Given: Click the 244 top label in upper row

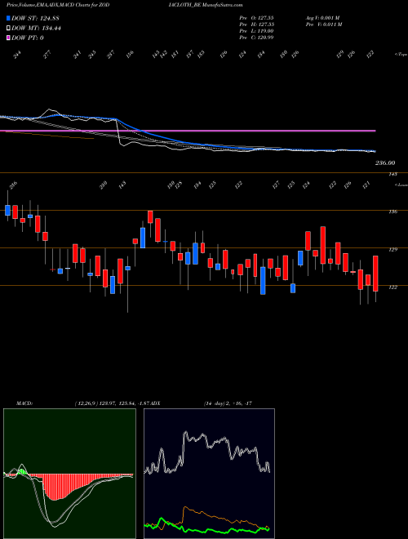Looking at the screenshot, I should [x=17, y=55].
